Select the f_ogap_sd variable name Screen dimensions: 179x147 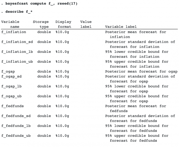(x=12, y=76)
